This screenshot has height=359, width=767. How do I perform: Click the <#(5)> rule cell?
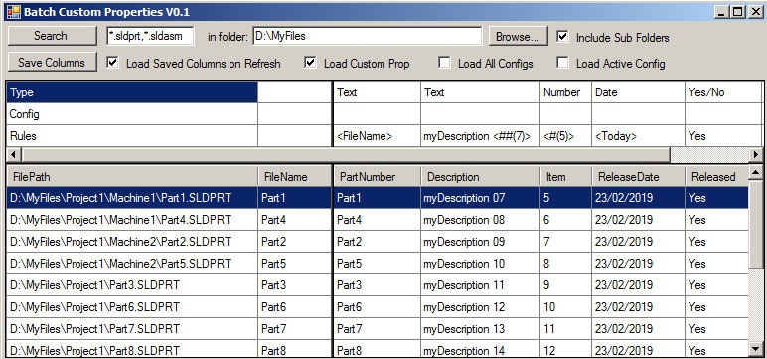(566, 135)
